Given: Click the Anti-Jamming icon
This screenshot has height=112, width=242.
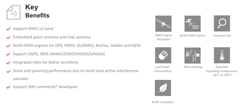Looking at the screenshot, I should click(192, 55).
